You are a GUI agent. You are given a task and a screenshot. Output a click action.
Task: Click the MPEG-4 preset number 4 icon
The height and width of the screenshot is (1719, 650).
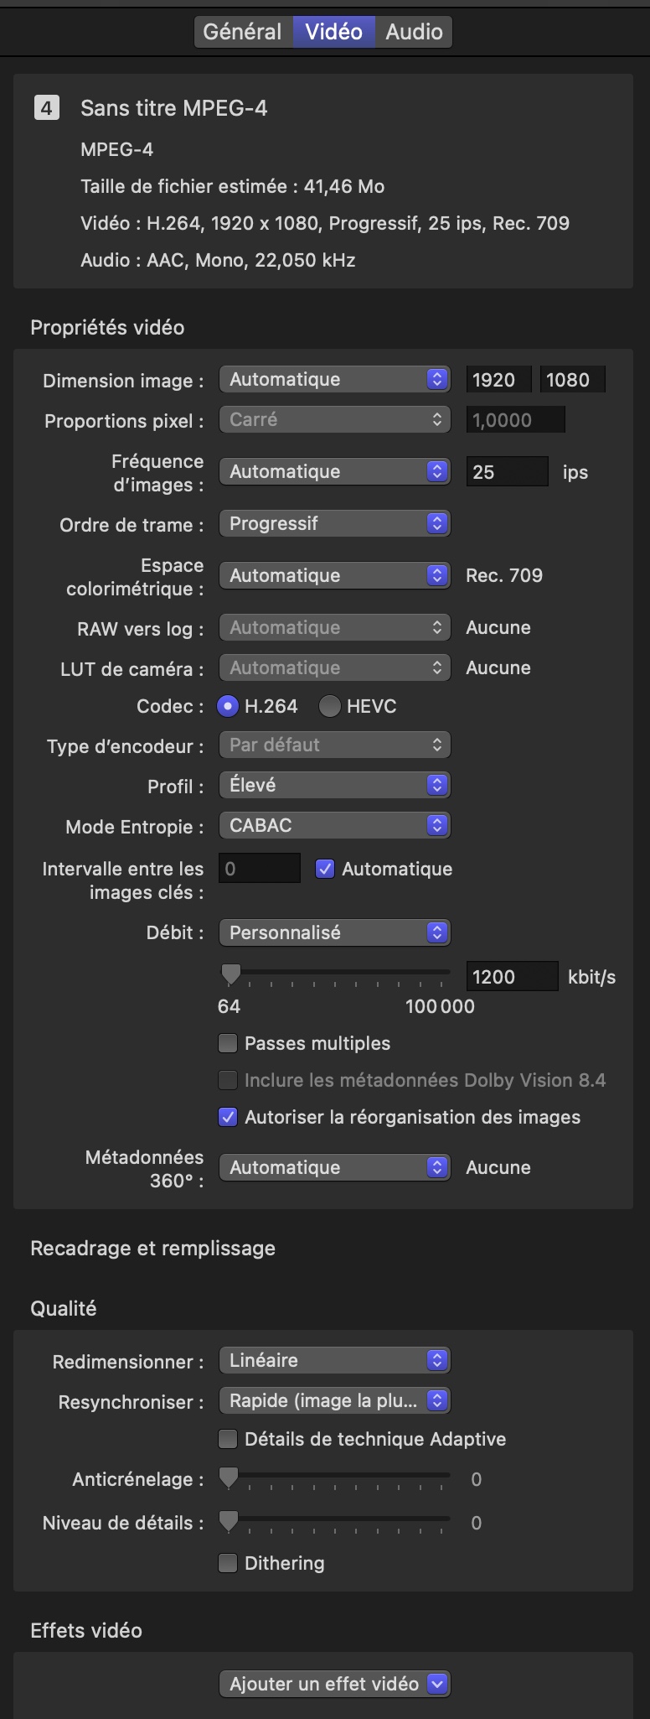pyautogui.click(x=47, y=108)
